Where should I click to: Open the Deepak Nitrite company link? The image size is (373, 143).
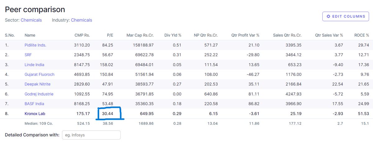[x=37, y=84]
